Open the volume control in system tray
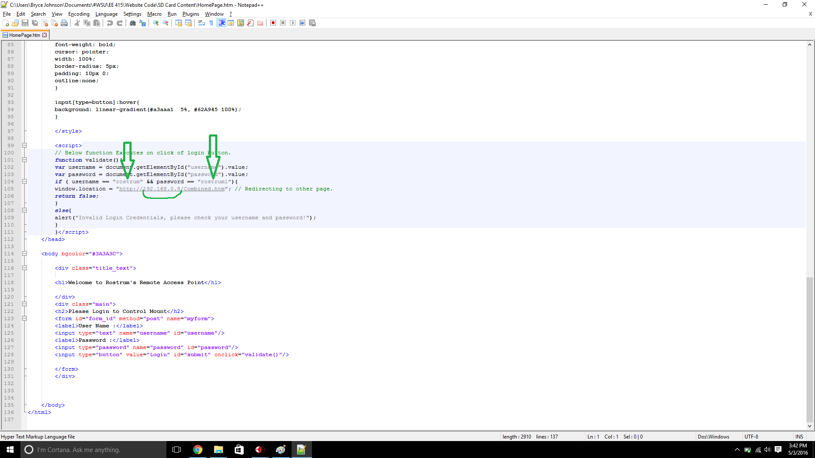Image resolution: width=815 pixels, height=458 pixels. tap(767, 450)
